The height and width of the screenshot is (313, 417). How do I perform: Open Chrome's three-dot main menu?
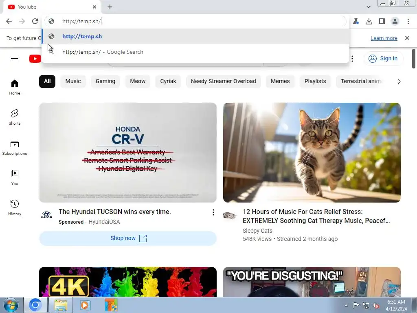[x=408, y=21]
